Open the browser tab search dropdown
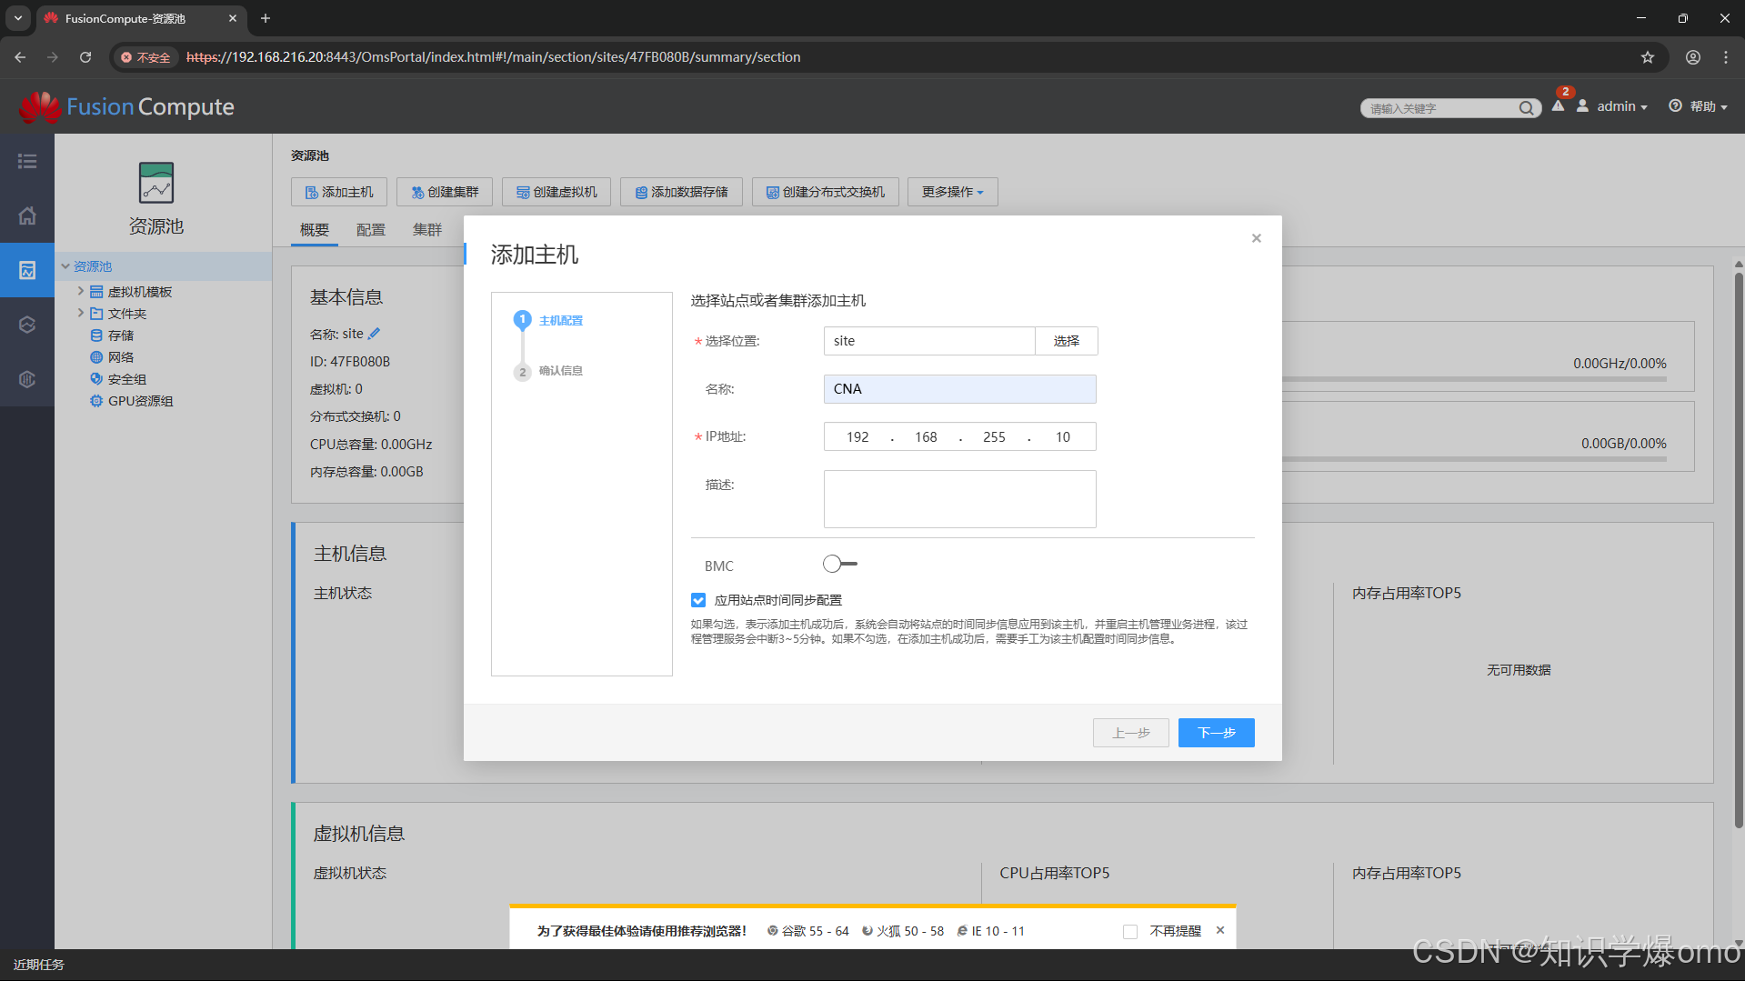Screen dimensions: 1745x981 [x=18, y=18]
